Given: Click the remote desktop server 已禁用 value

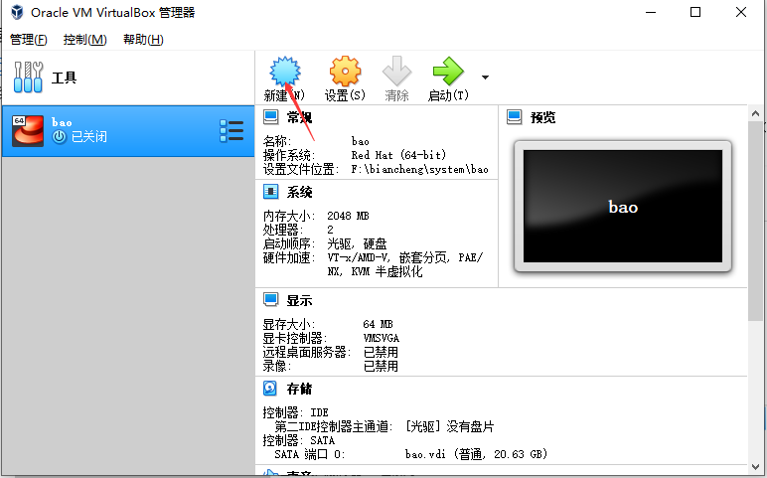Looking at the screenshot, I should coord(381,352).
